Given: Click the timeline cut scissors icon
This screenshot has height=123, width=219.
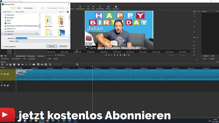Looking at the screenshot, I should tap(7, 65).
